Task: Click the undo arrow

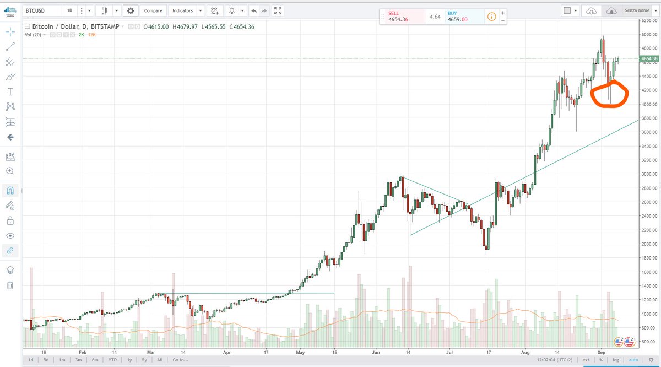Action: (x=254, y=10)
